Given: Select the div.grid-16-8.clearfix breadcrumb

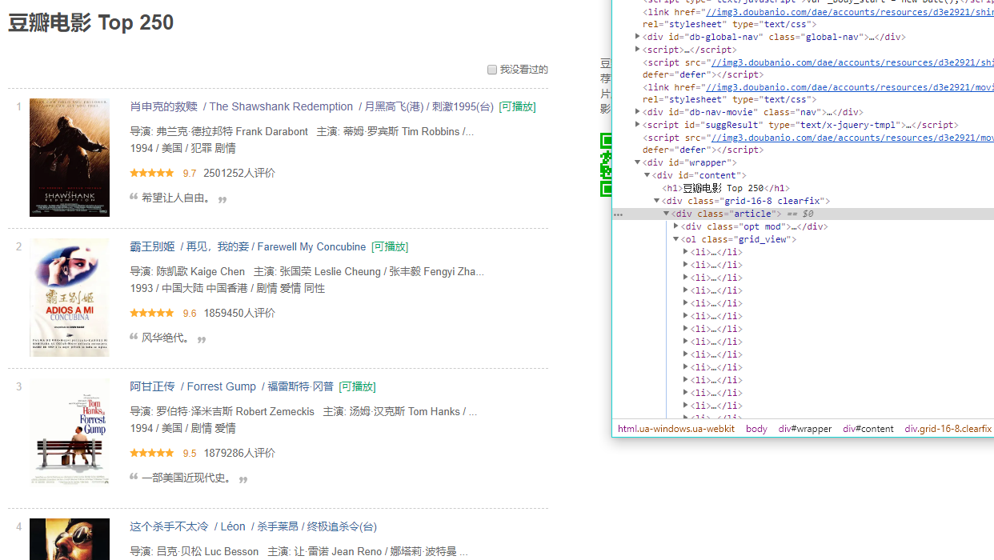Looking at the screenshot, I should point(948,429).
